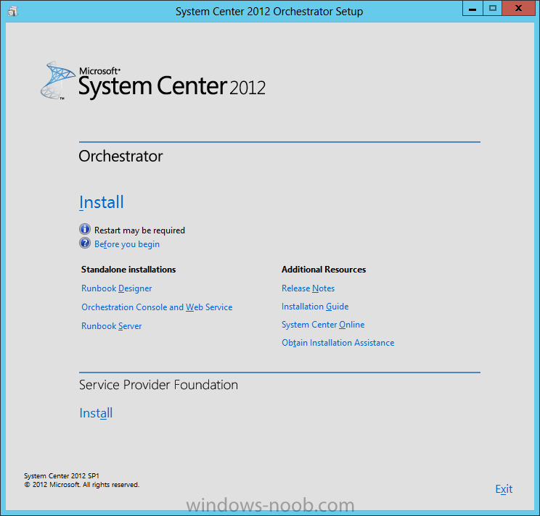Close the Orchestrator Setup window
540x516 pixels.
click(518, 8)
